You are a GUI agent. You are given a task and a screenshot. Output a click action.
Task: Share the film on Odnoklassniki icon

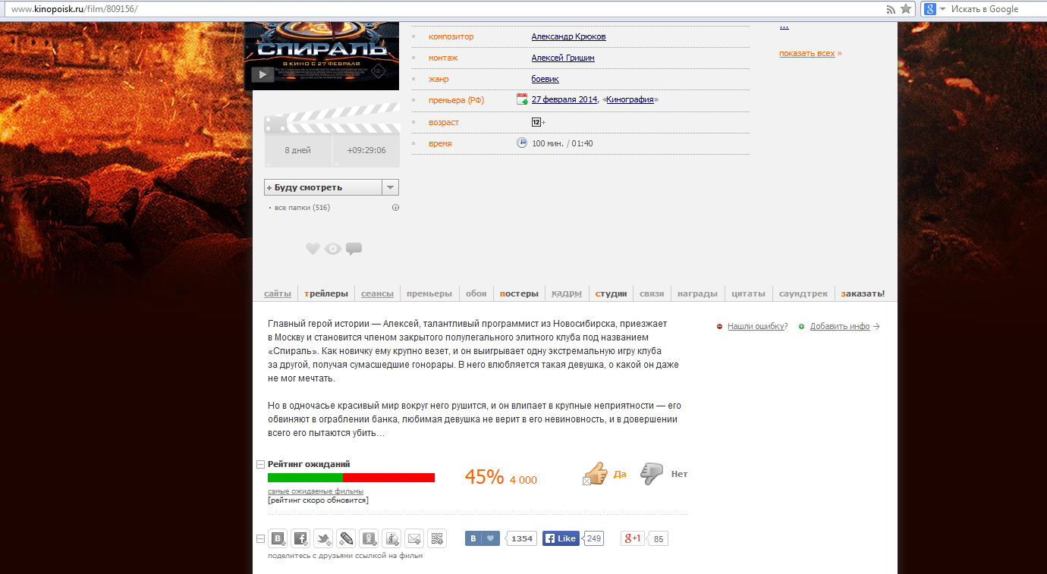click(369, 538)
